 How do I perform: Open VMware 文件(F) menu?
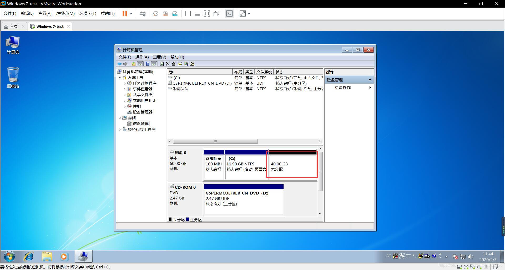10,13
